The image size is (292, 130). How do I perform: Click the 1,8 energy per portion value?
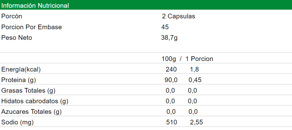[194, 69]
